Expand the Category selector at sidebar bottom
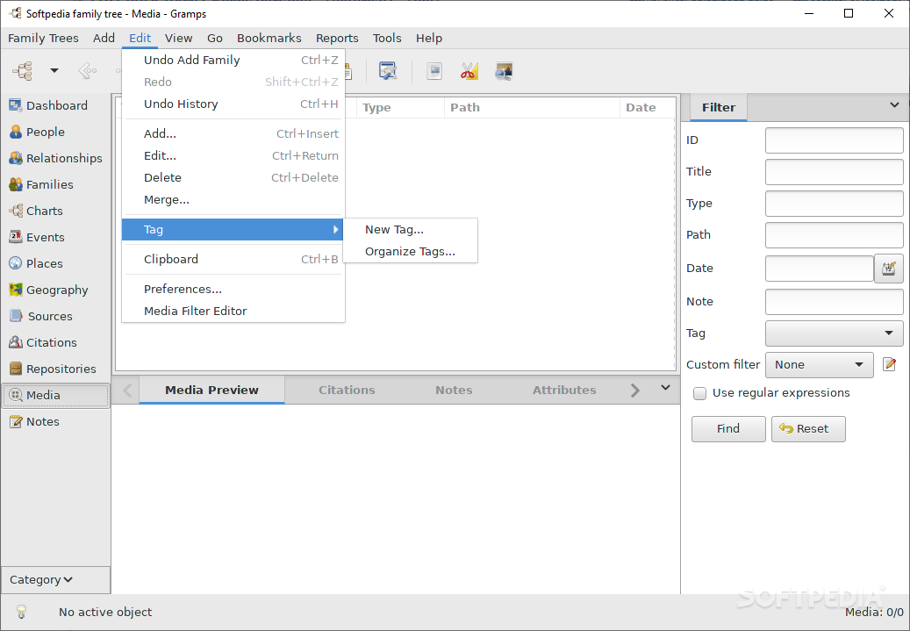910x631 pixels. click(55, 580)
